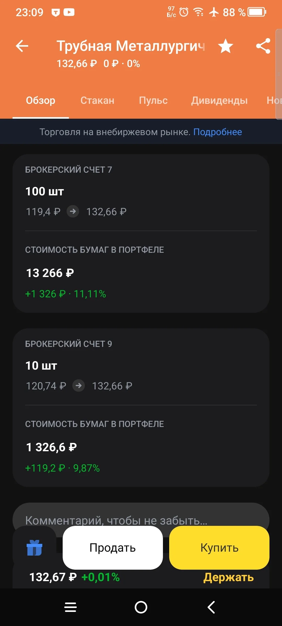Select the Обзор tab
This screenshot has width=282, height=626.
tap(41, 100)
